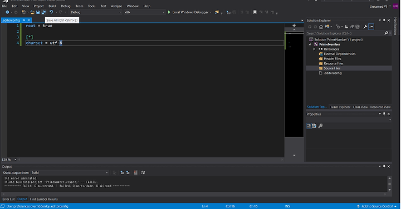This screenshot has height=209, width=401.
Task: Toggle auto-hide pin on Output panel
Action: (x=384, y=166)
